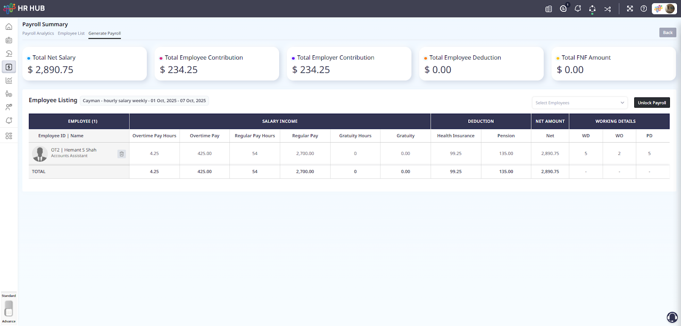Image resolution: width=681 pixels, height=326 pixels.
Task: Click the 'Gratuity' column header
Action: pyautogui.click(x=406, y=136)
